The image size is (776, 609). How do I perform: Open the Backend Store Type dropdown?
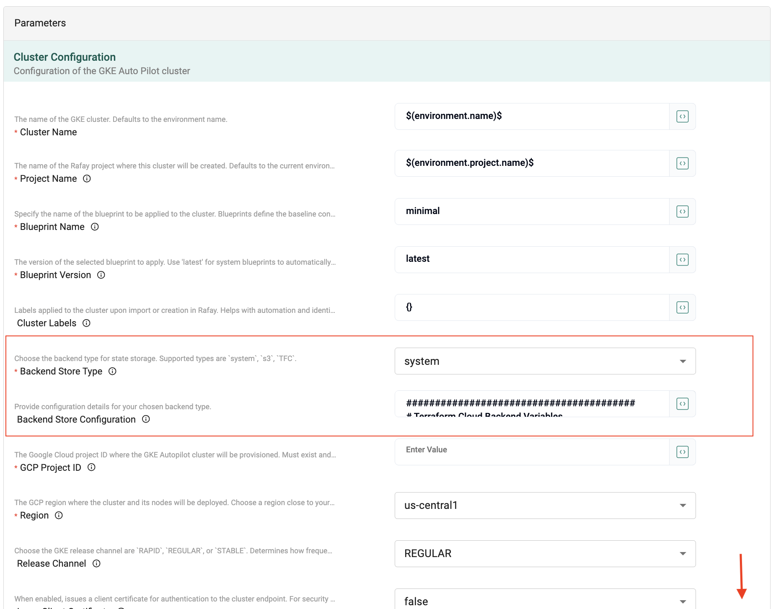[545, 361]
